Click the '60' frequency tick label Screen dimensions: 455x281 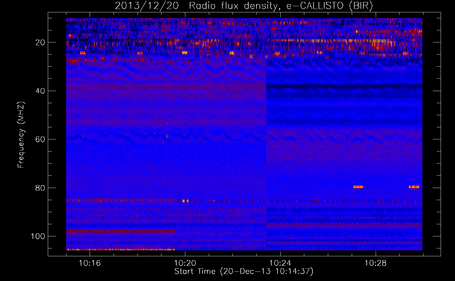point(40,140)
